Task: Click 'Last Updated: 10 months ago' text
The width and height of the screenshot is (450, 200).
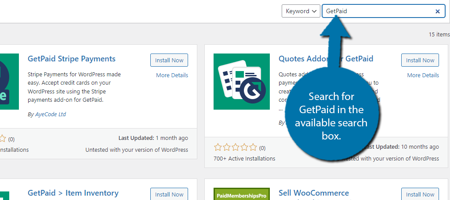Action: click(402, 147)
